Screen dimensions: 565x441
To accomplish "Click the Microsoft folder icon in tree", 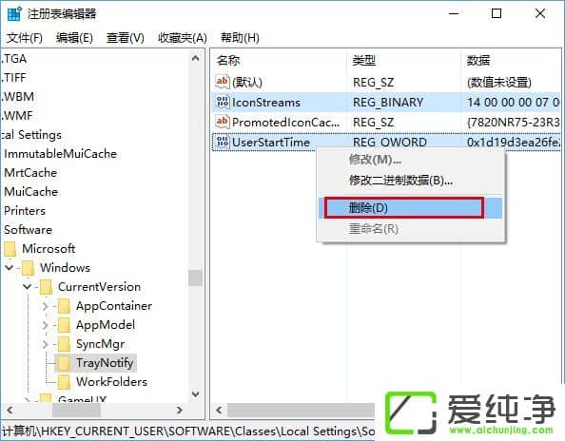I will 10,249.
